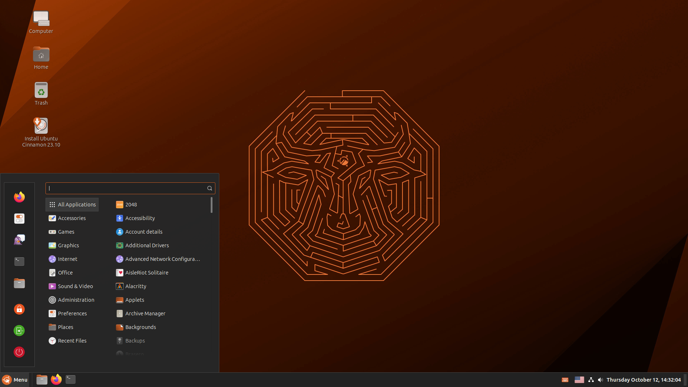Image resolution: width=688 pixels, height=387 pixels.
Task: Open Terminal from the favorites sidebar
Action: 19,262
